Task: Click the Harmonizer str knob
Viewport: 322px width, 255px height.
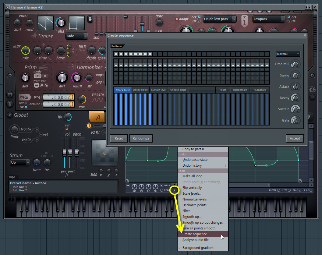Action: [89, 78]
